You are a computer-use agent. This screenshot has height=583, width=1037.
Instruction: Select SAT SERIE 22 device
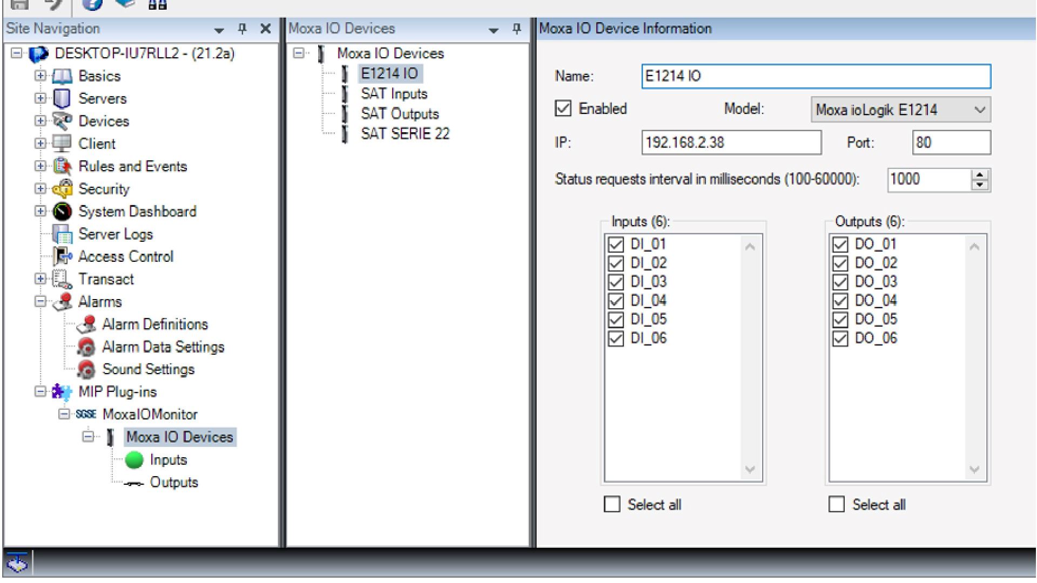(x=405, y=134)
